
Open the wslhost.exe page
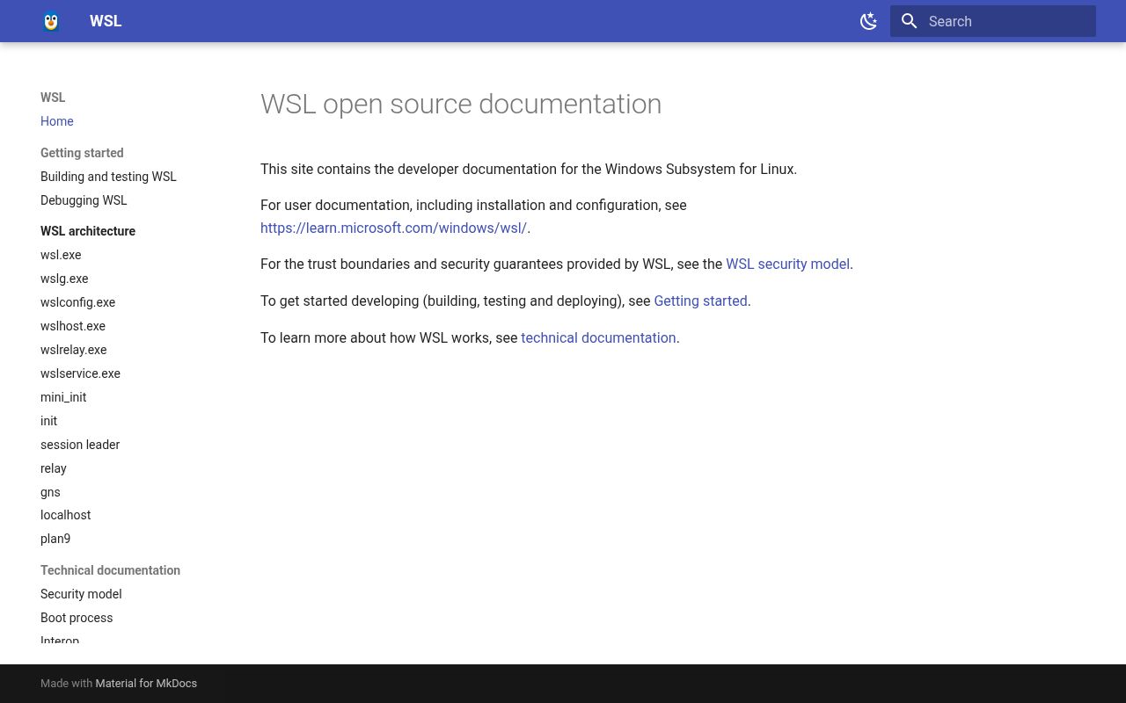[x=73, y=326]
